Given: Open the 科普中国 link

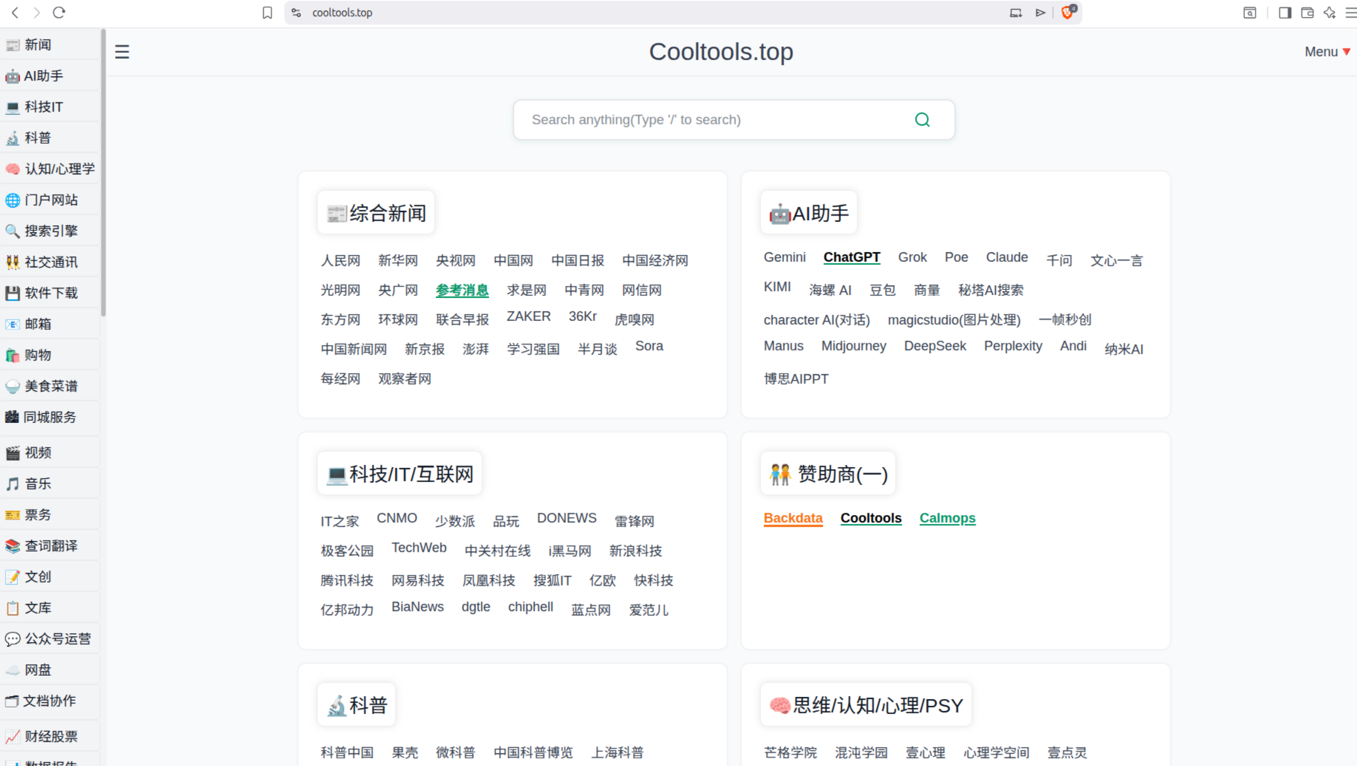Looking at the screenshot, I should (347, 753).
